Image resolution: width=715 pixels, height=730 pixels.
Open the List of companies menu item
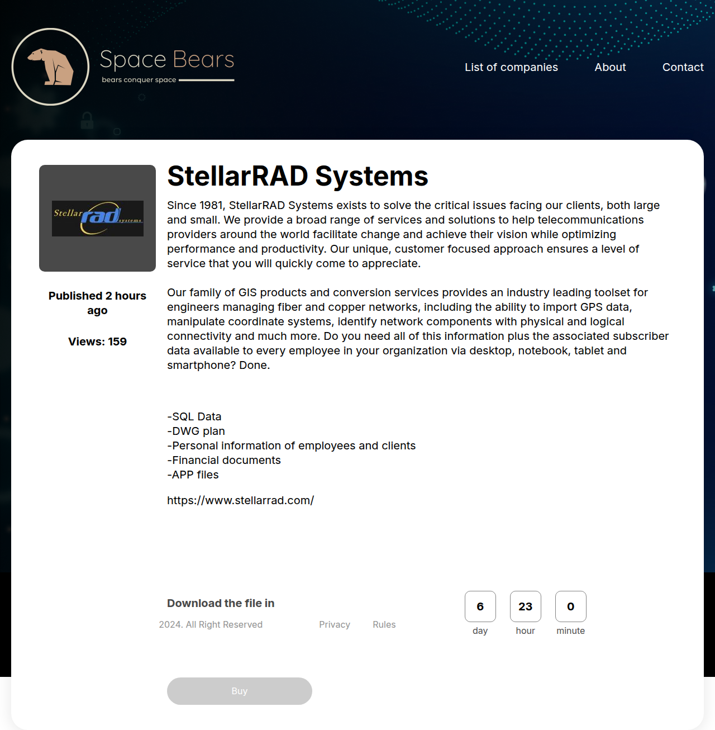point(511,67)
